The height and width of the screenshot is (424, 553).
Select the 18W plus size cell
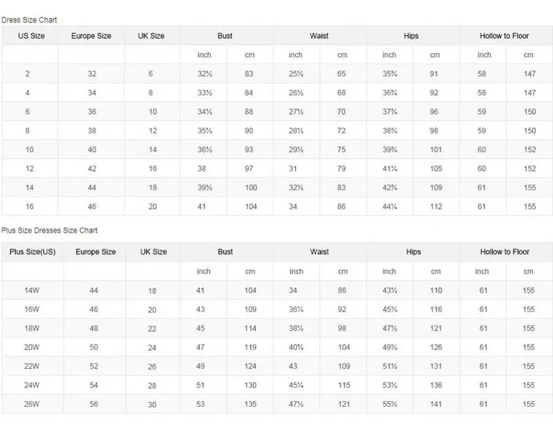[32, 329]
